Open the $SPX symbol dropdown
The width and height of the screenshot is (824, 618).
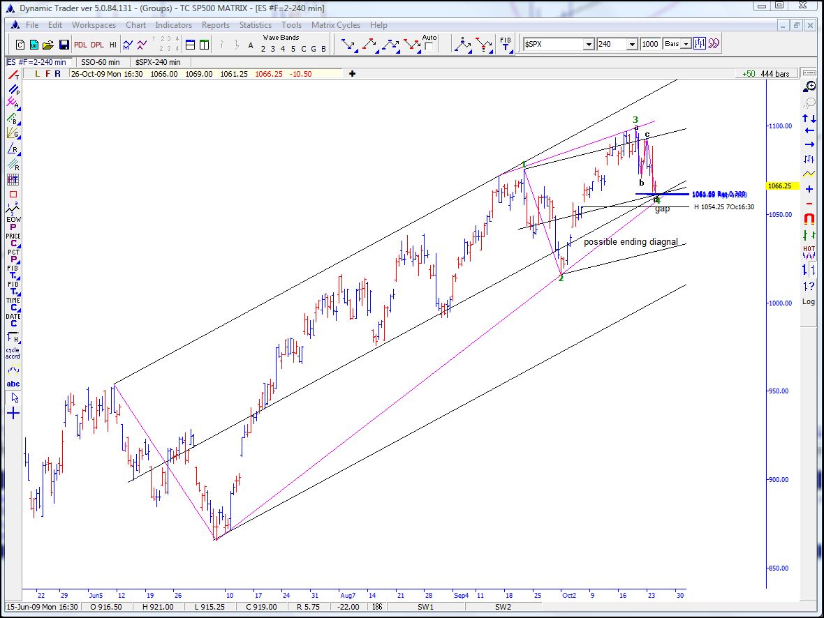[x=589, y=44]
